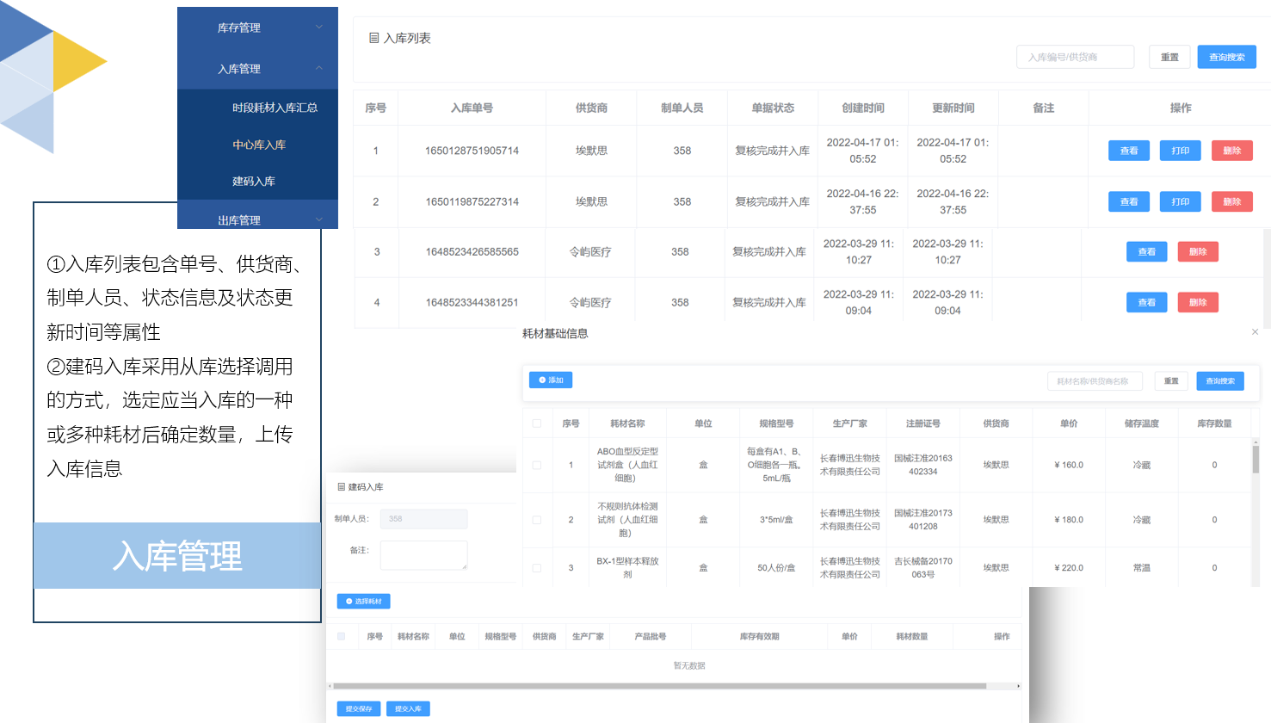1271x723 pixels.
Task: Click the list icon beside 入库列表 title
Action: [x=374, y=38]
